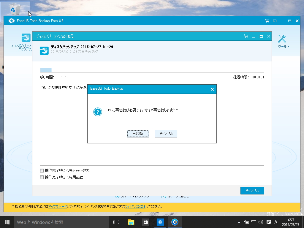Click the backup title ディスクバックアップ 2015-07-27 01-29
This screenshot has height=228, width=304.
(82, 47)
